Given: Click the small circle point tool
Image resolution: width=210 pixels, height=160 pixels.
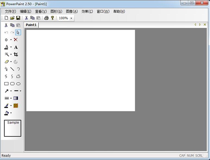Looking at the screenshot, I should (6, 40).
